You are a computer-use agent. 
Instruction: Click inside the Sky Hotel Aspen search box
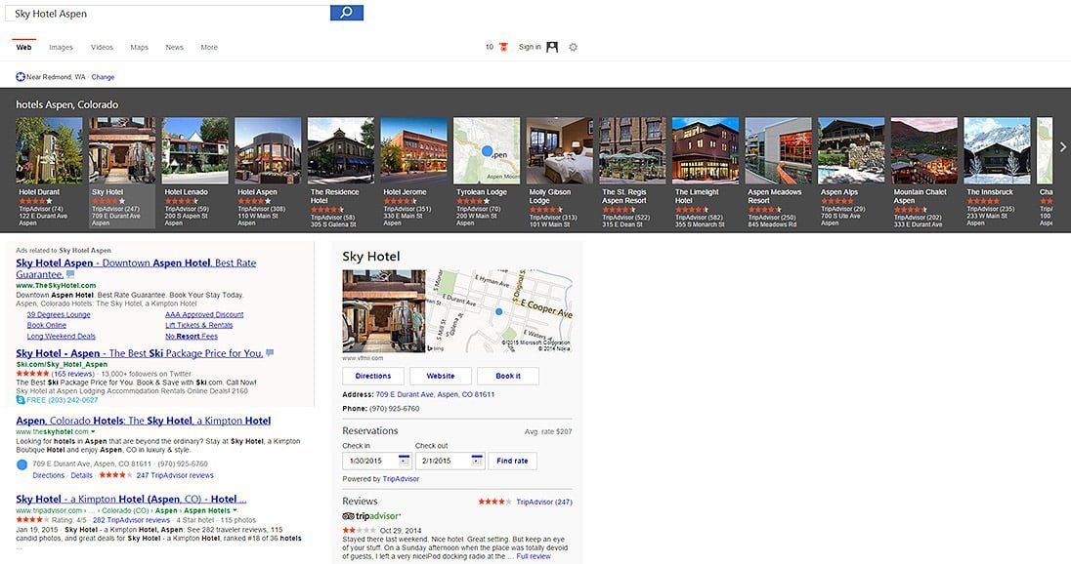click(167, 13)
